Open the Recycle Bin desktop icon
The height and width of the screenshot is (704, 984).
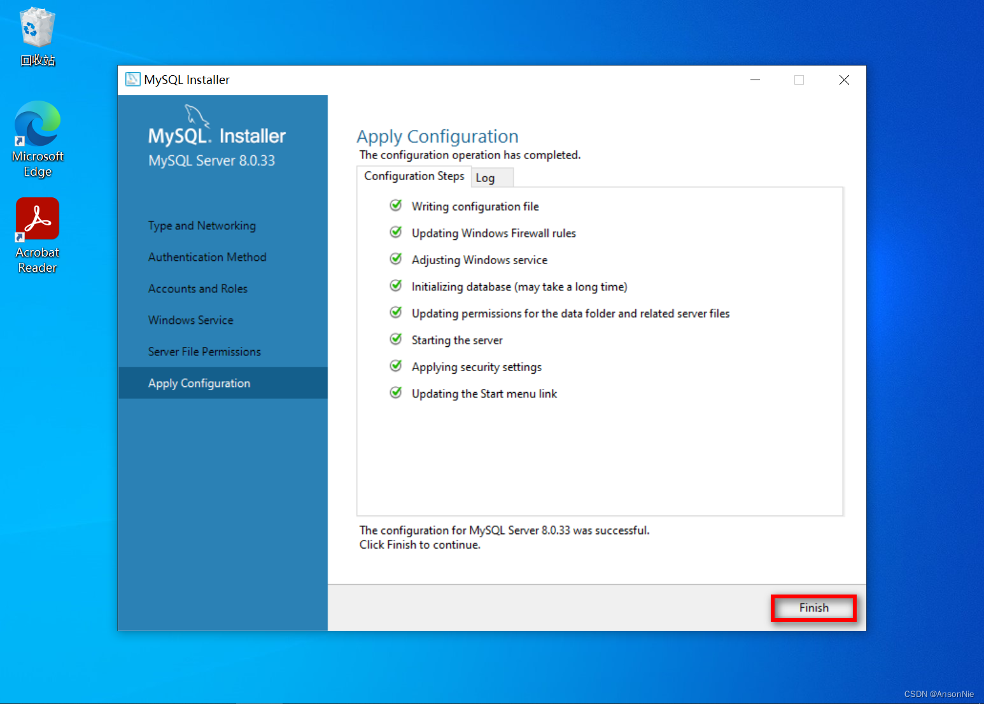(38, 37)
